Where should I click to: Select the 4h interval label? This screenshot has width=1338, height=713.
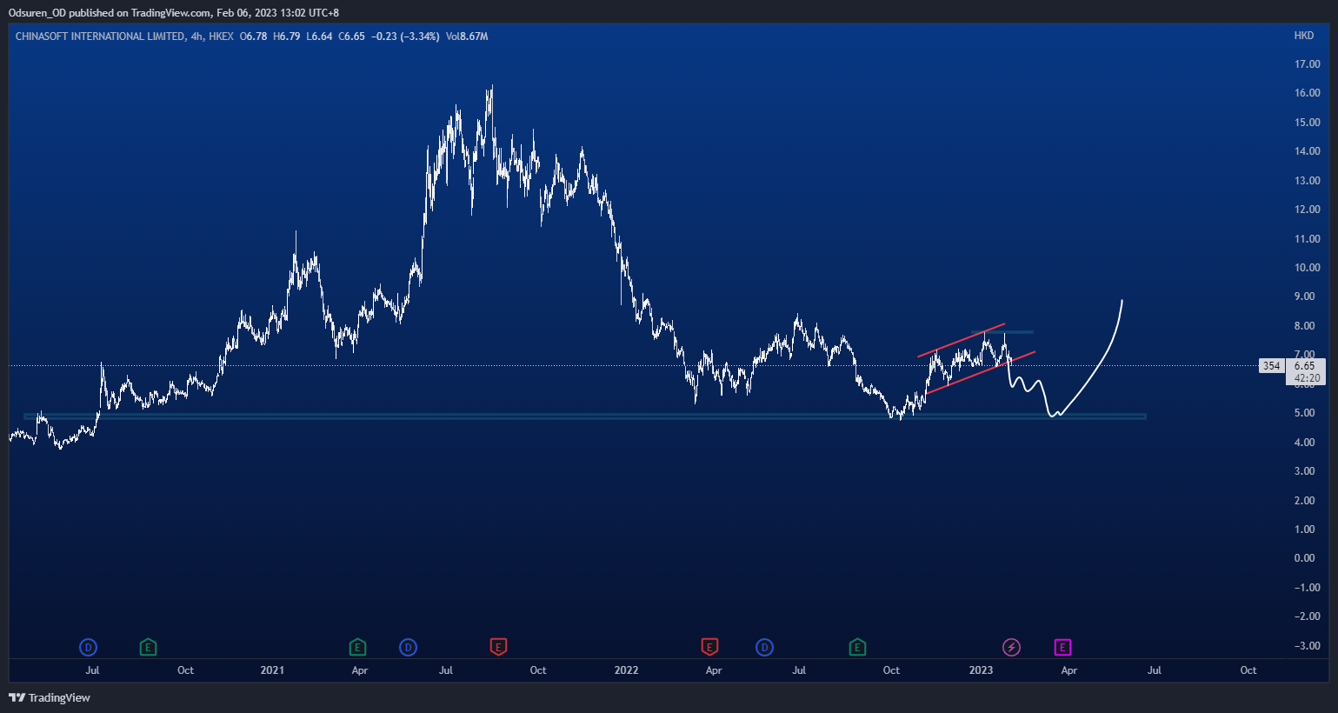196,37
